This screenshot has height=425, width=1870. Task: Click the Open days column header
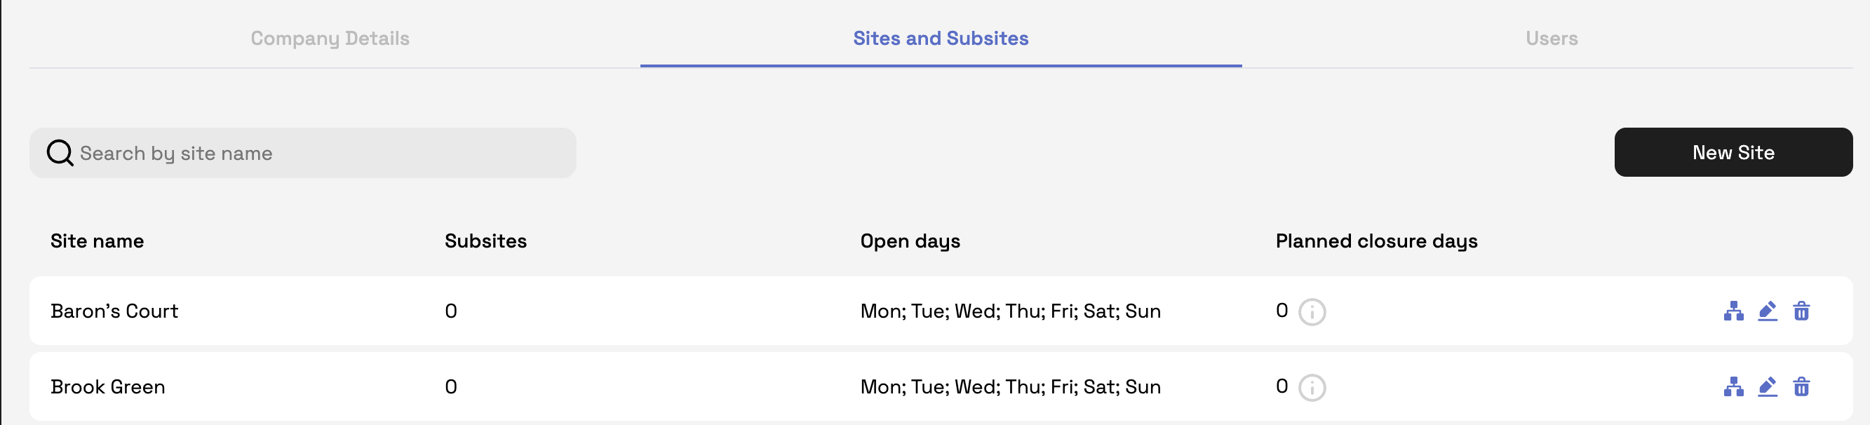pos(910,241)
